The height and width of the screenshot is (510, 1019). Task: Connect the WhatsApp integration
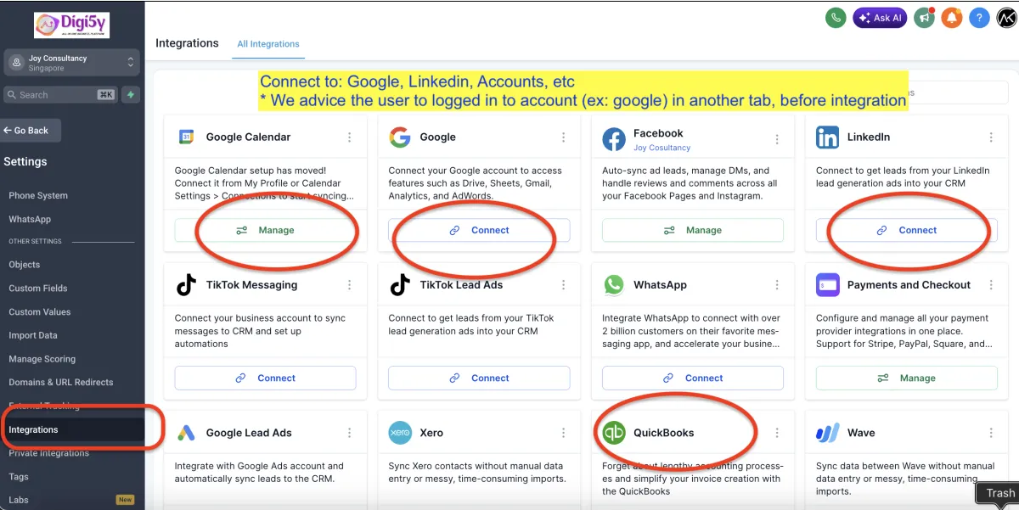[693, 378]
